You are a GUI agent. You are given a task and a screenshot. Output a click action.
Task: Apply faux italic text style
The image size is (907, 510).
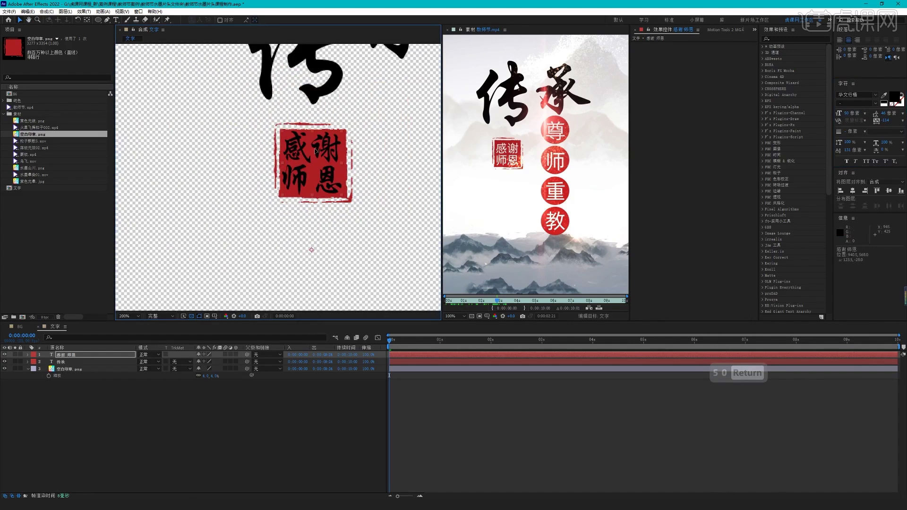click(x=855, y=161)
